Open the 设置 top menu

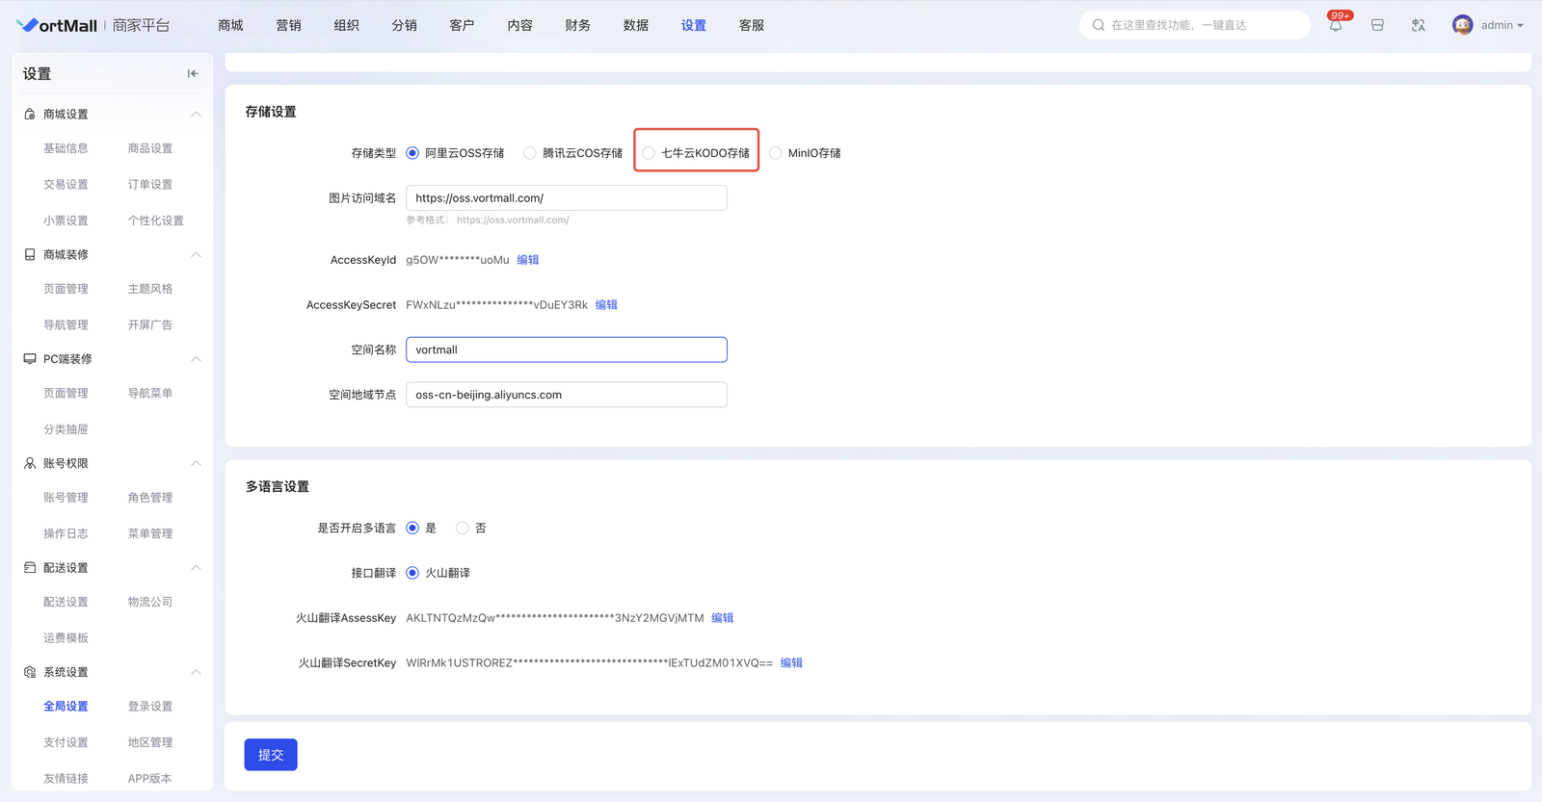click(x=694, y=25)
